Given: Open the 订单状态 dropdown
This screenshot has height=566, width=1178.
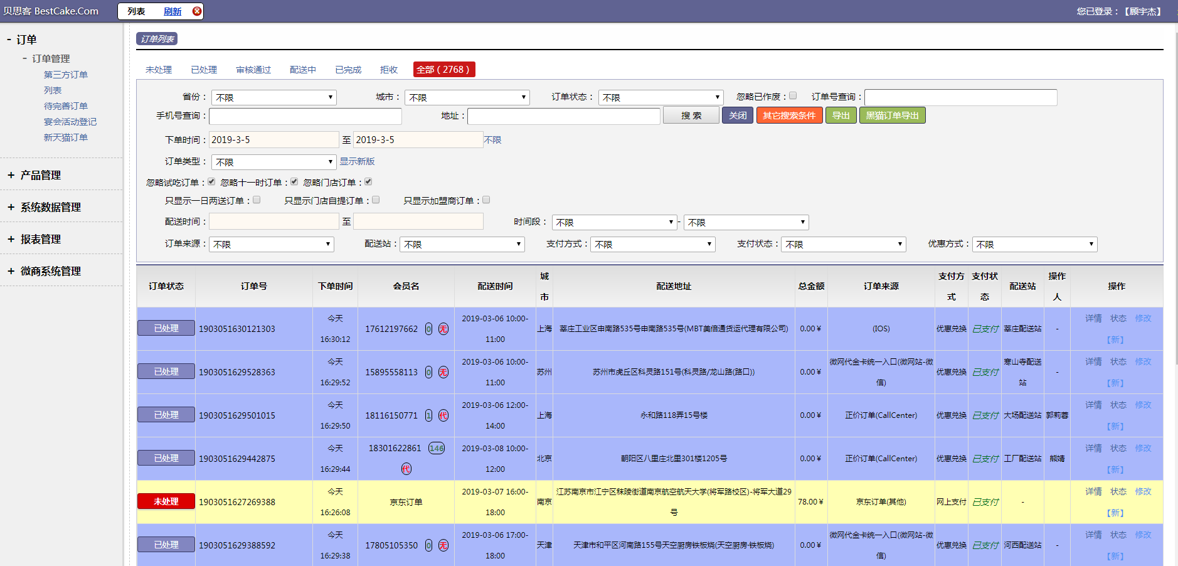Looking at the screenshot, I should 661,97.
